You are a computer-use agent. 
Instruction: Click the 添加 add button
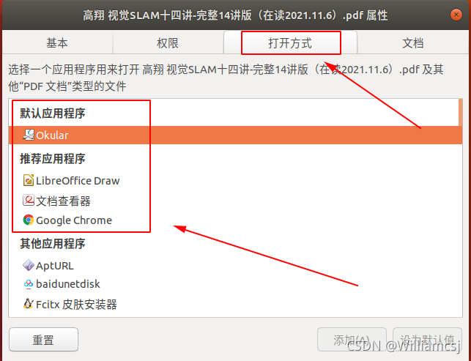click(352, 340)
